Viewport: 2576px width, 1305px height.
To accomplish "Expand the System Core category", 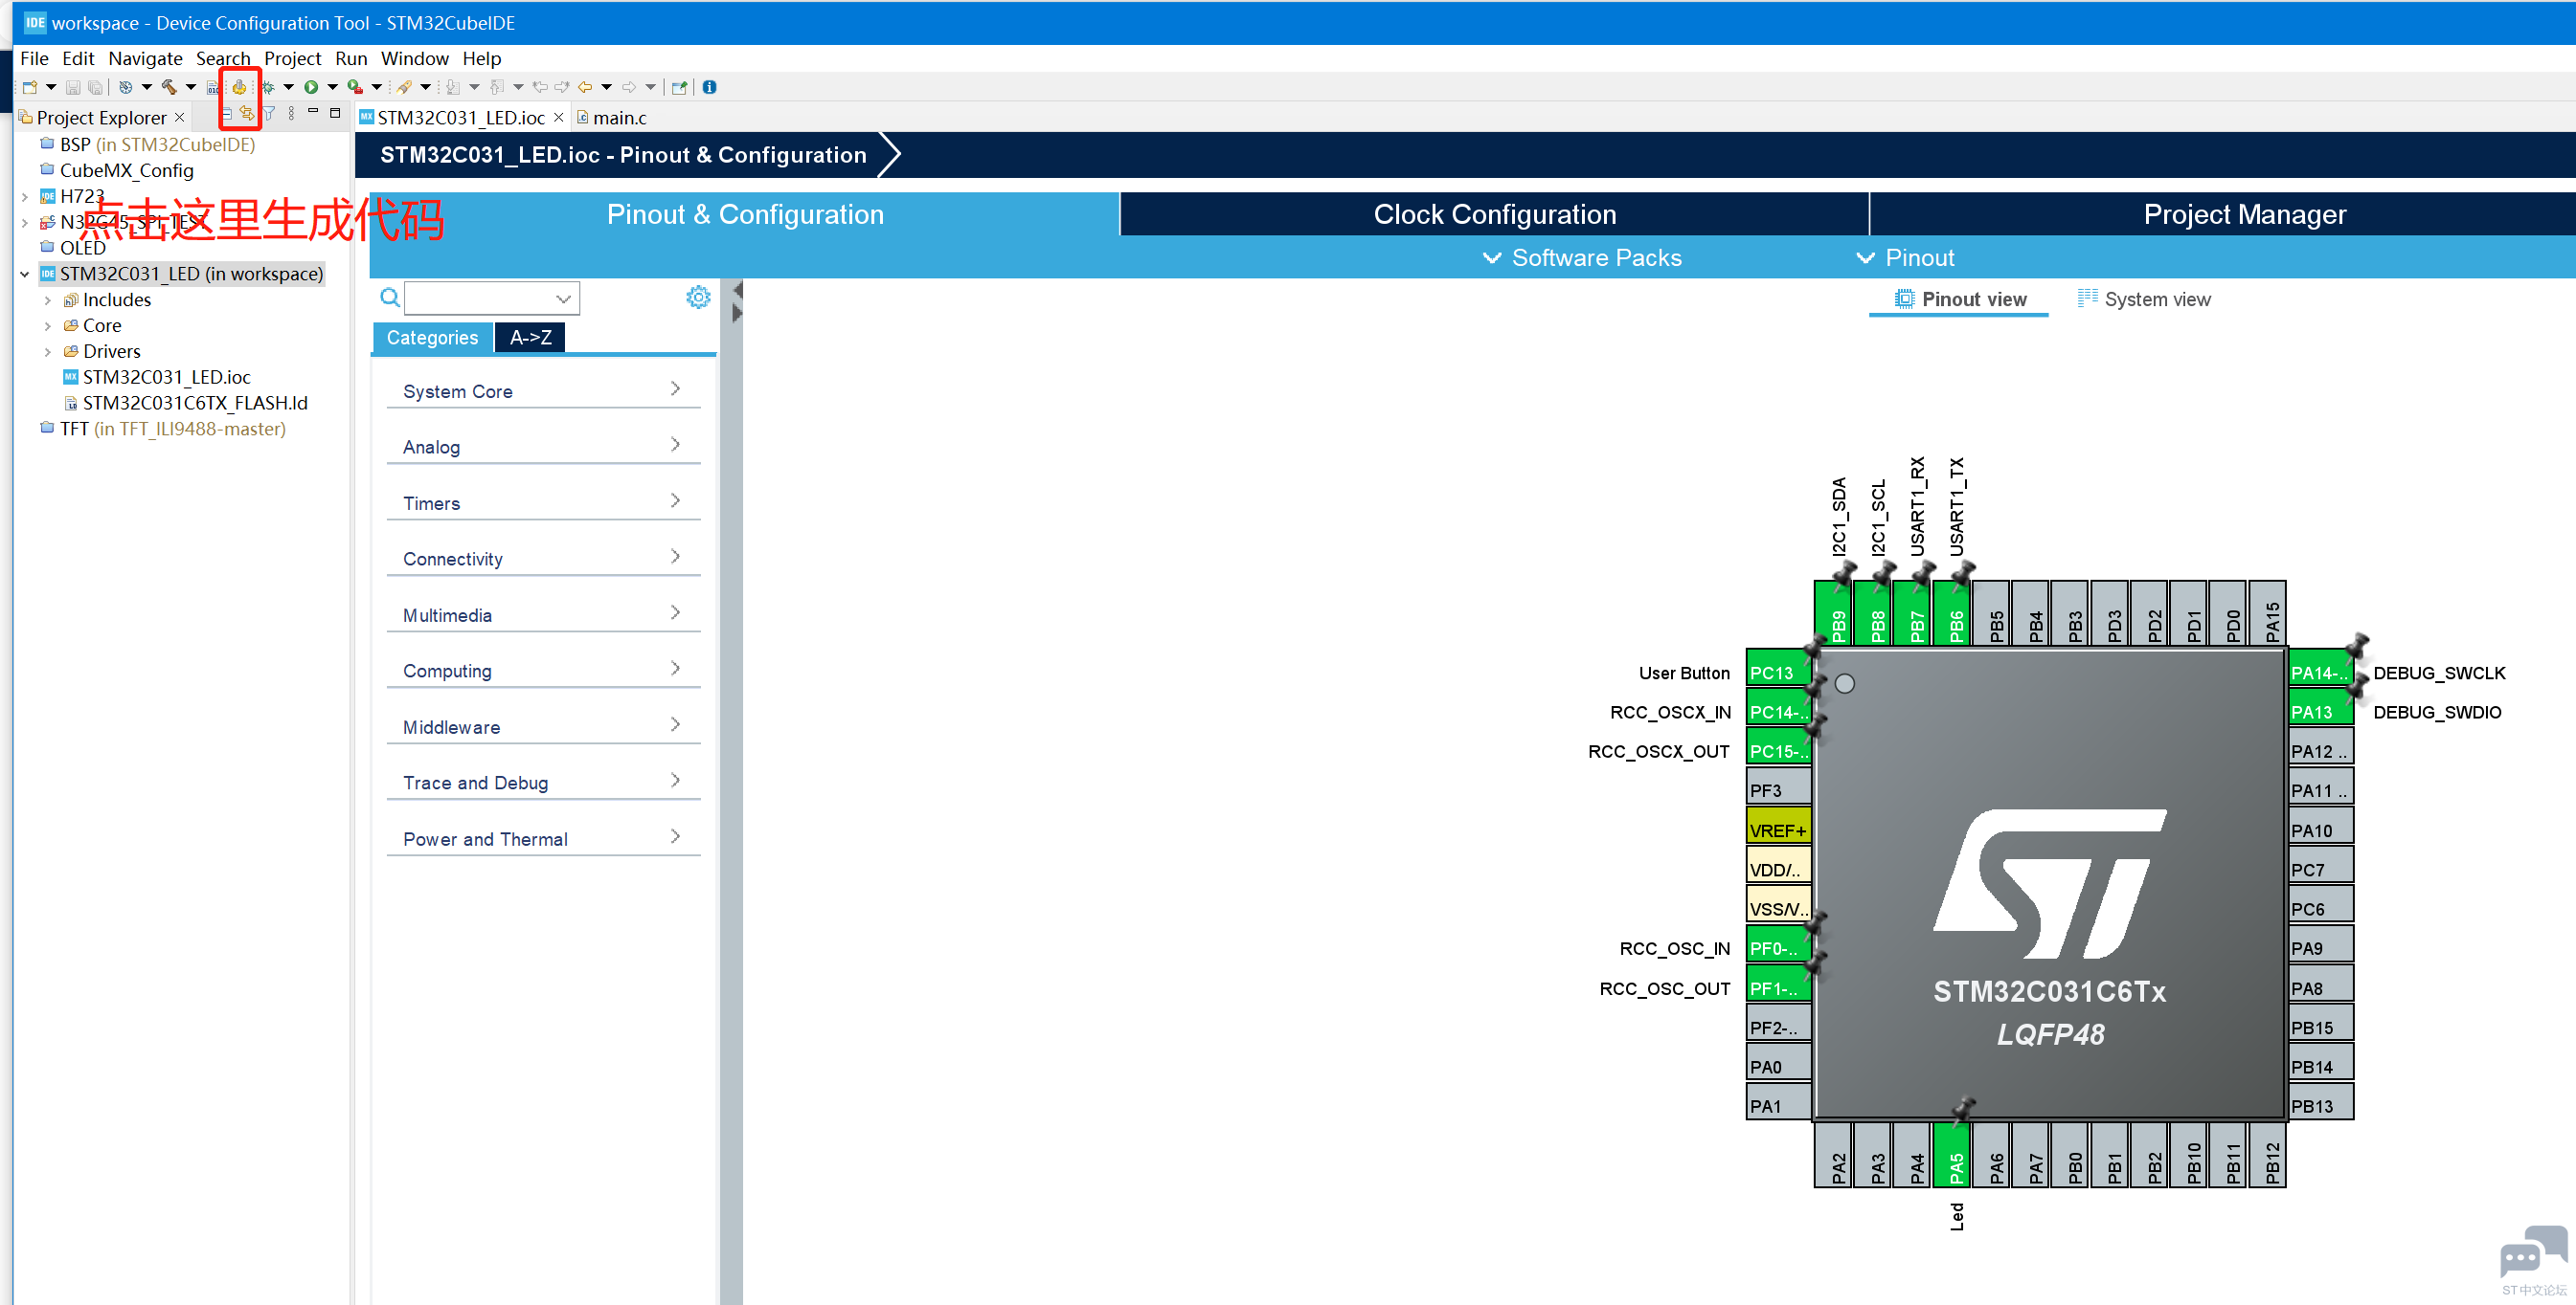I will pyautogui.click(x=543, y=390).
